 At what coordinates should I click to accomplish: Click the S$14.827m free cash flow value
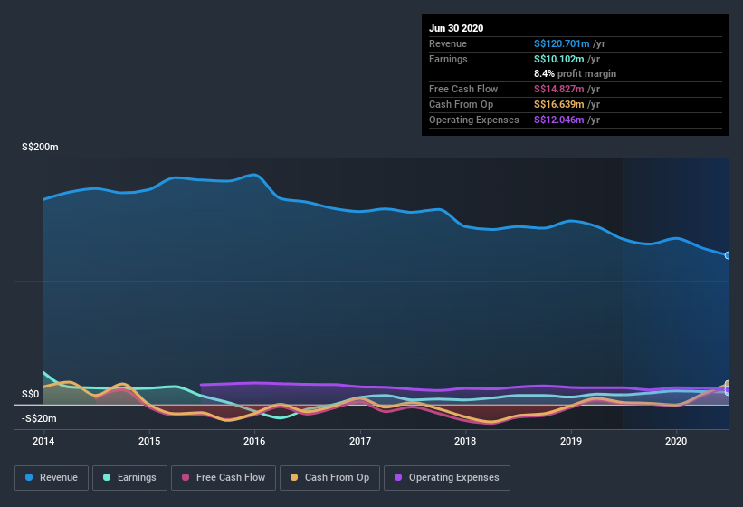[558, 89]
